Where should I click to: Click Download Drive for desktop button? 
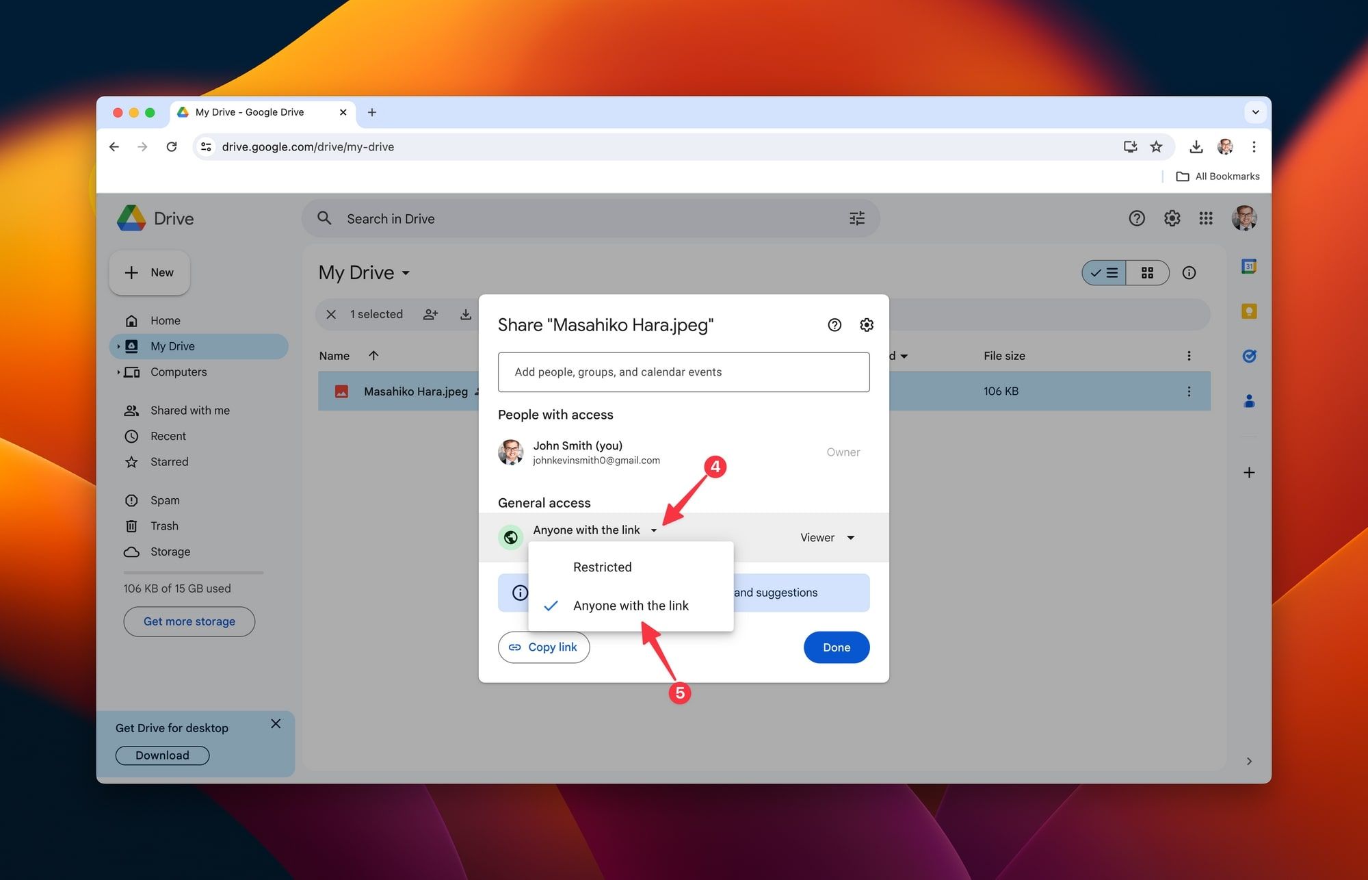pyautogui.click(x=162, y=755)
